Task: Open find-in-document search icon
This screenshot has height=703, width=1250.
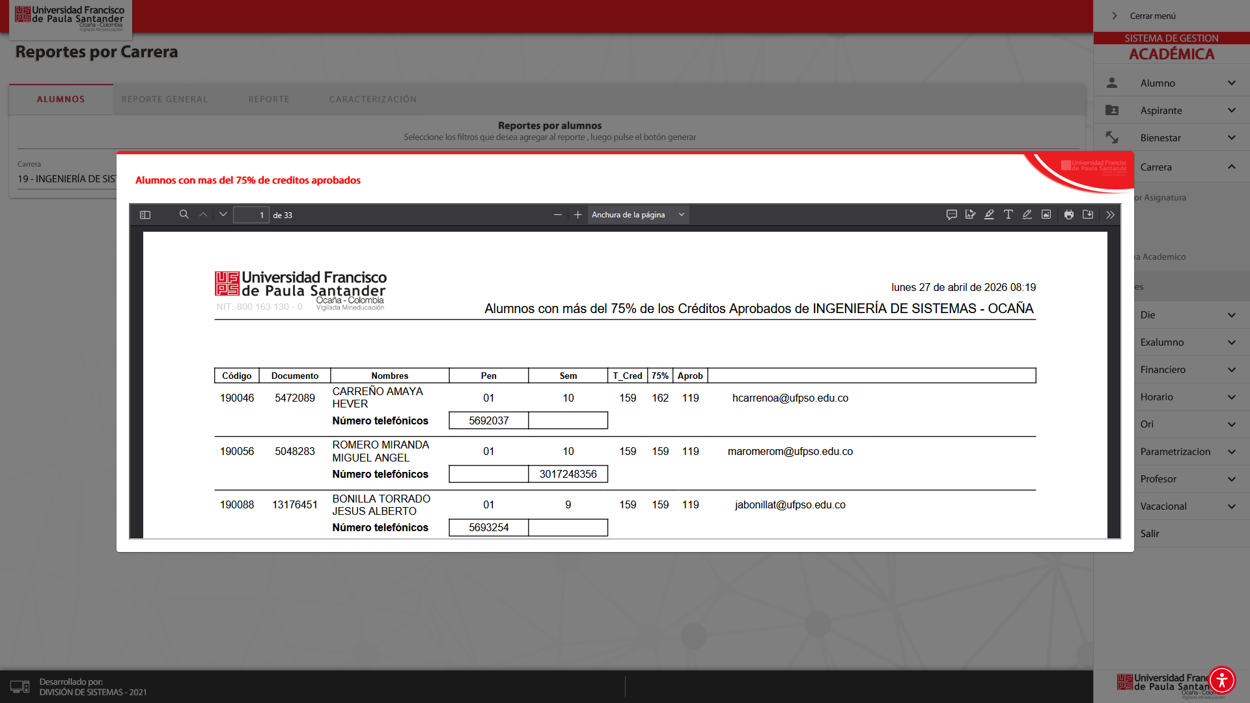Action: (x=184, y=214)
